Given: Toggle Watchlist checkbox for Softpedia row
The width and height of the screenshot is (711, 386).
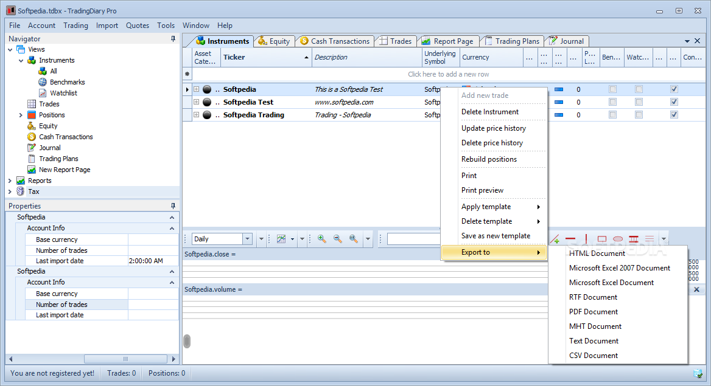Looking at the screenshot, I should (639, 89).
